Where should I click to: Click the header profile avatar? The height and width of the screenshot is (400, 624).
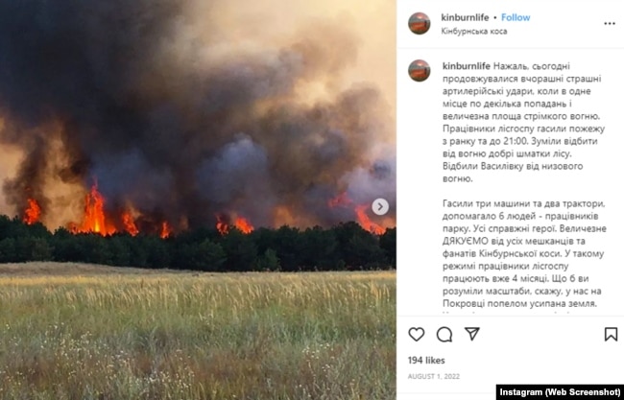(420, 23)
